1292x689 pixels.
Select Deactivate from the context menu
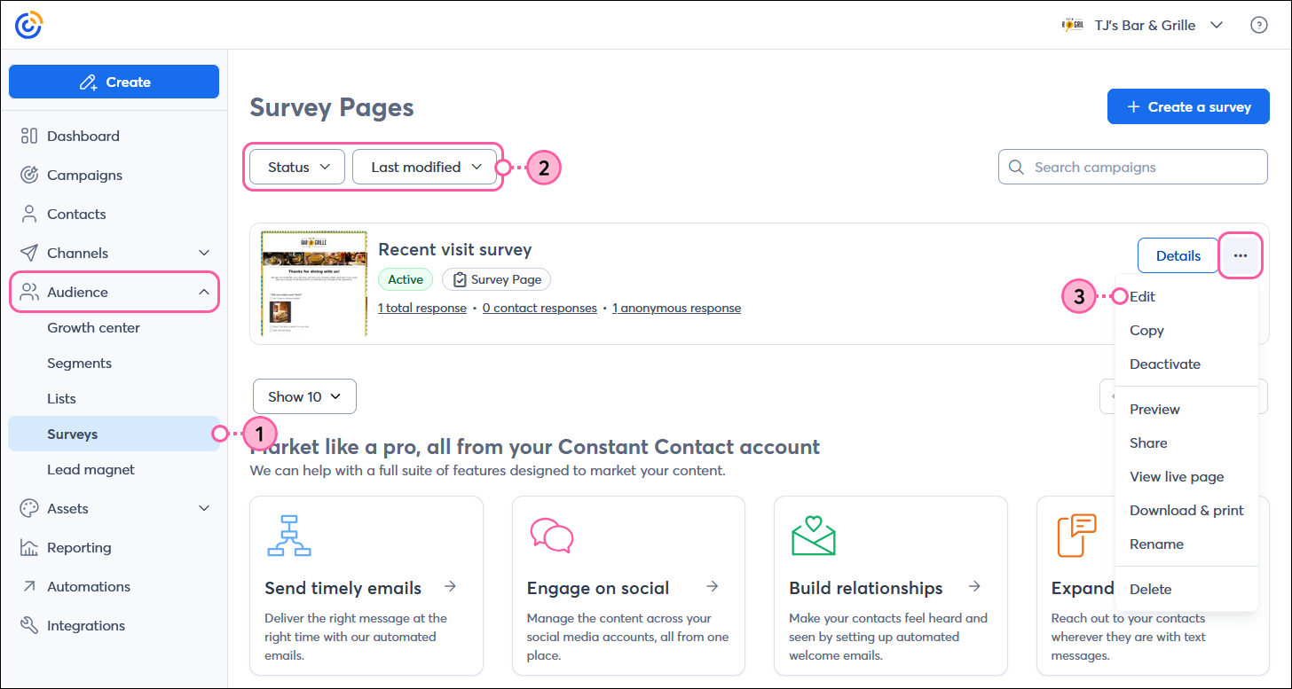tap(1165, 364)
